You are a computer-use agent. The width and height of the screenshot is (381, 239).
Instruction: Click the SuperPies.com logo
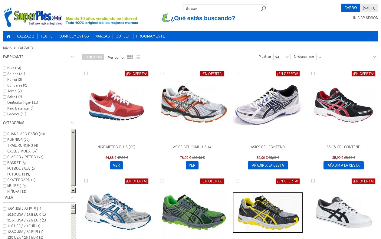click(33, 17)
